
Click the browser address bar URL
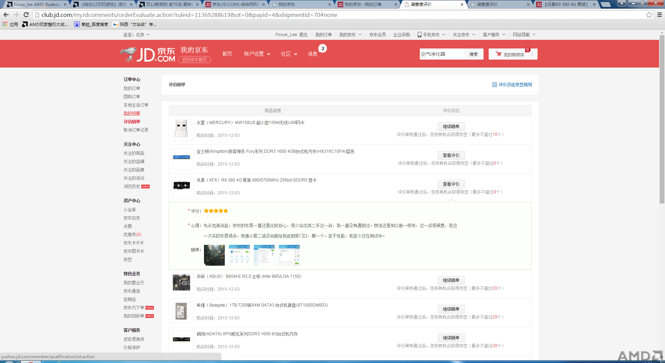click(189, 15)
